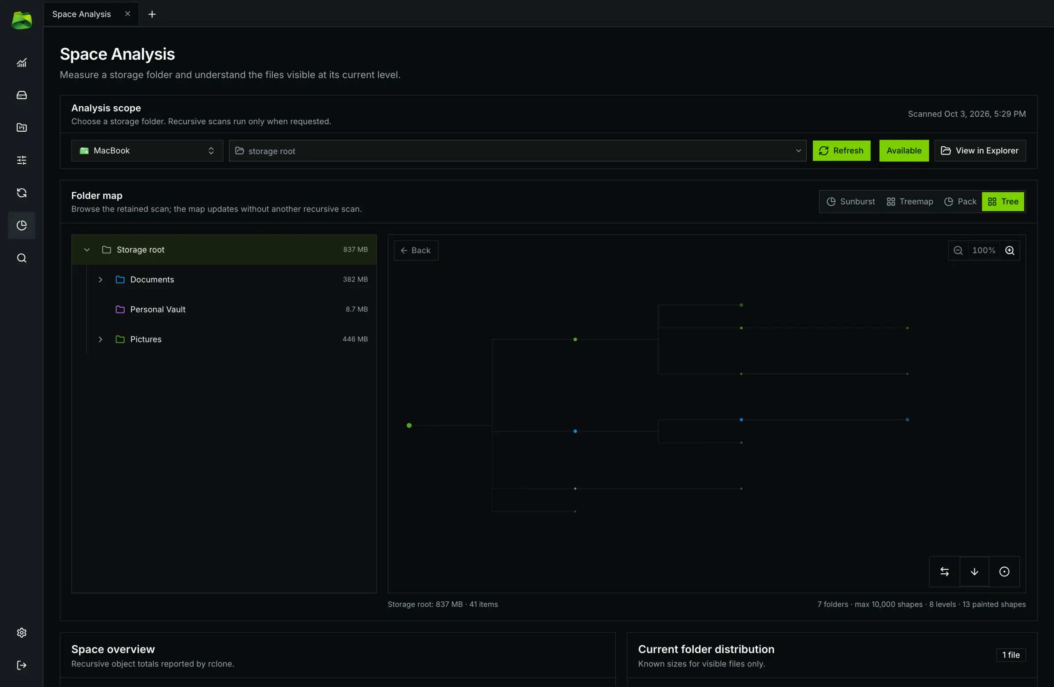Image resolution: width=1054 pixels, height=687 pixels.
Task: Collapse the Storage root tree node
Action: coord(87,250)
